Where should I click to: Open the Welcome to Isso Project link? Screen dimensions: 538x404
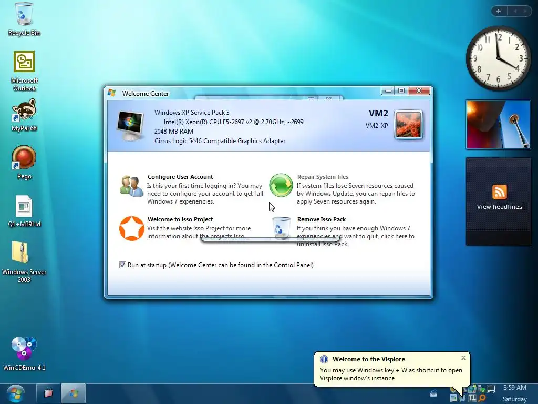pos(180,219)
